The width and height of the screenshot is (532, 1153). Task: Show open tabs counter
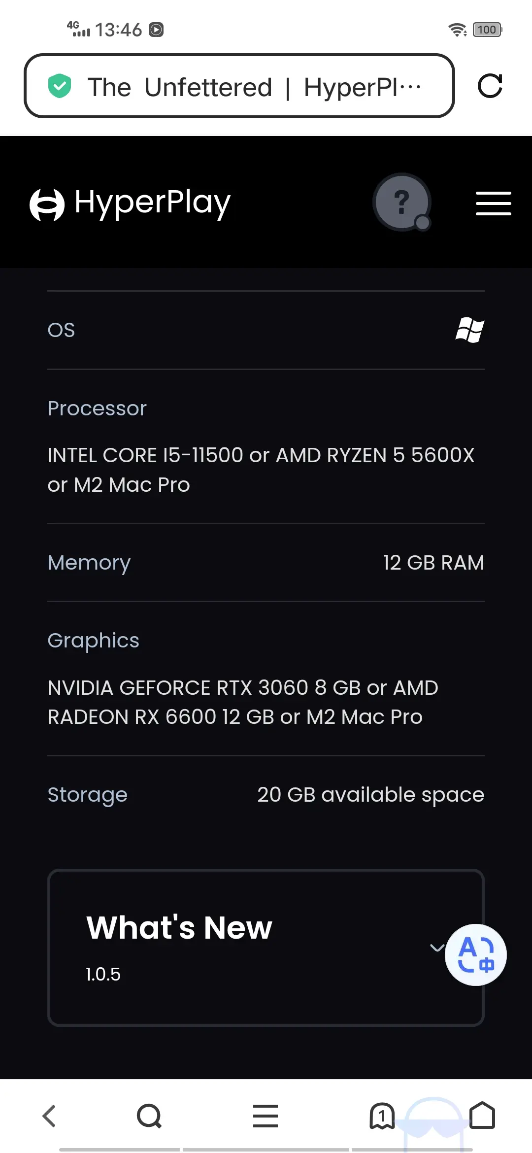tap(382, 1116)
